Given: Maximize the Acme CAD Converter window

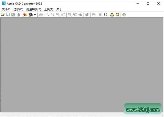Looking at the screenshot, I should tap(148, 4).
